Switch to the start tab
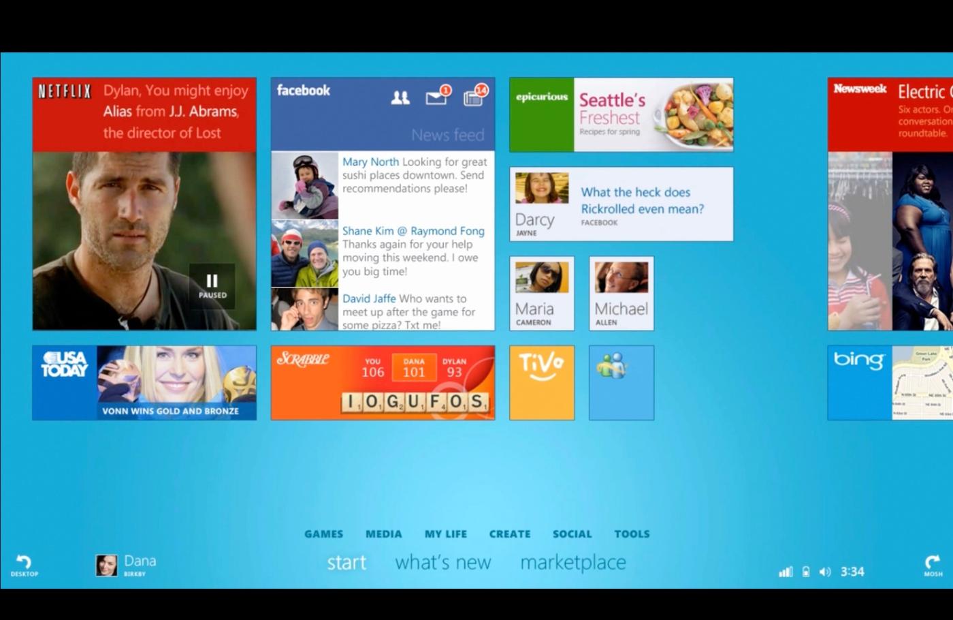Image resolution: width=953 pixels, height=620 pixels. pos(346,563)
